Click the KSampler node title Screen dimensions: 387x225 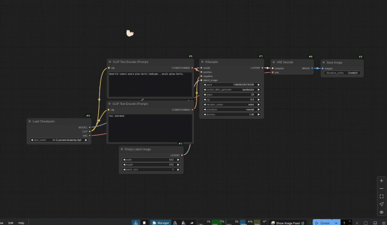pyautogui.click(x=211, y=62)
